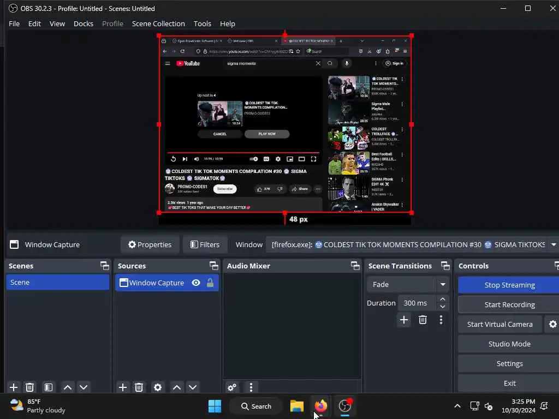Toggle Window Capture source visibility eye
The image size is (559, 419).
coord(196,283)
